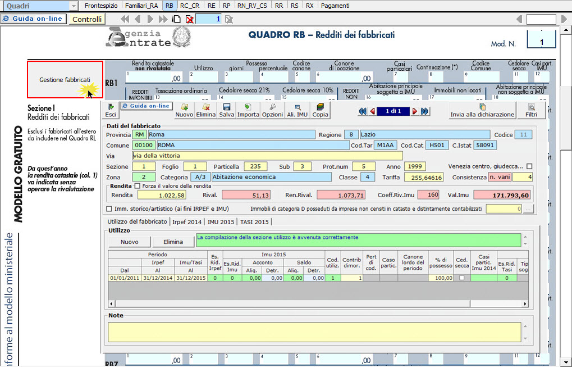Open the Filtri tool
The image size is (572, 367).
click(531, 110)
